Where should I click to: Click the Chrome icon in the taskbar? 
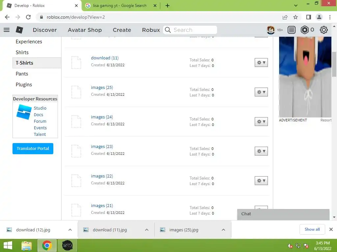[x=47, y=245]
